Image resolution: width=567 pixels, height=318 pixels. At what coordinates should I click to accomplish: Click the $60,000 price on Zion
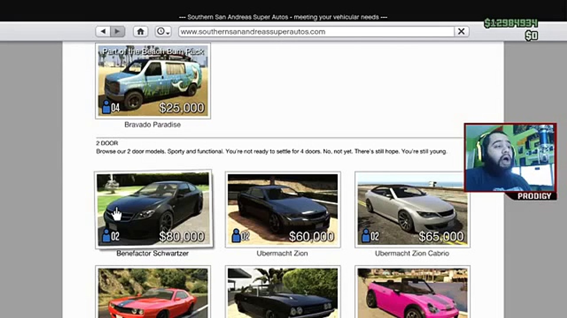click(311, 236)
